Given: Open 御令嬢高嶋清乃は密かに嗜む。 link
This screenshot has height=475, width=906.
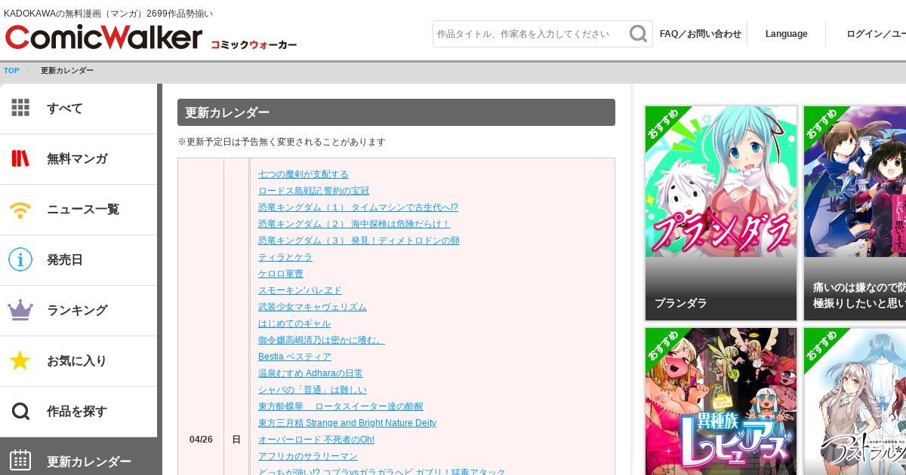Looking at the screenshot, I should (322, 340).
